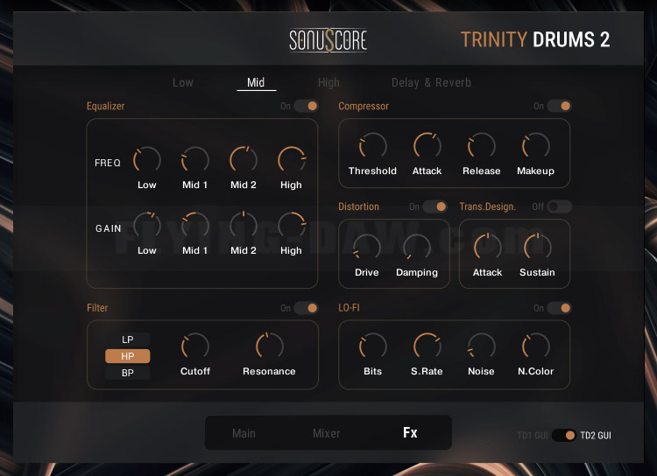Click the Equalizer GAIN High knob

coord(291,225)
